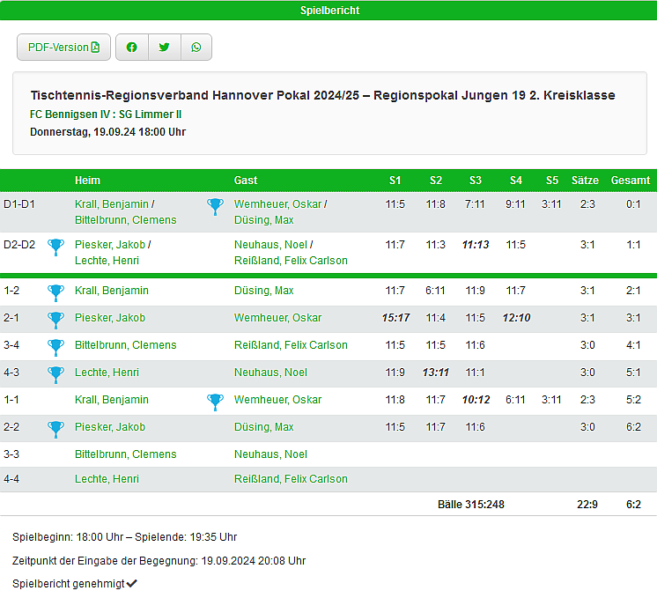Click the Heim column header
The image size is (657, 598).
pos(87,181)
